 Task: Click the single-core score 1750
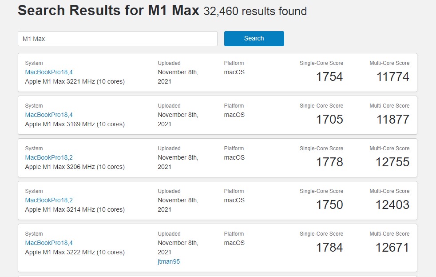(329, 205)
